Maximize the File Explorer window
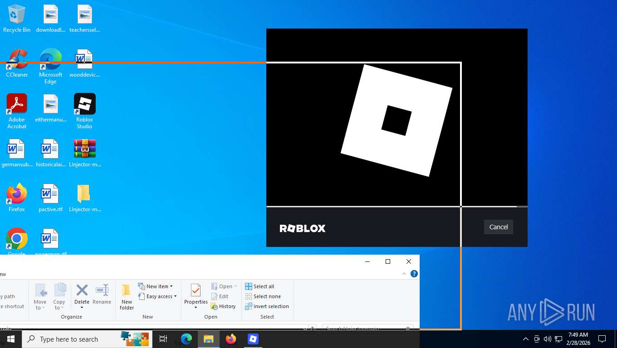The image size is (617, 348). pos(388,261)
